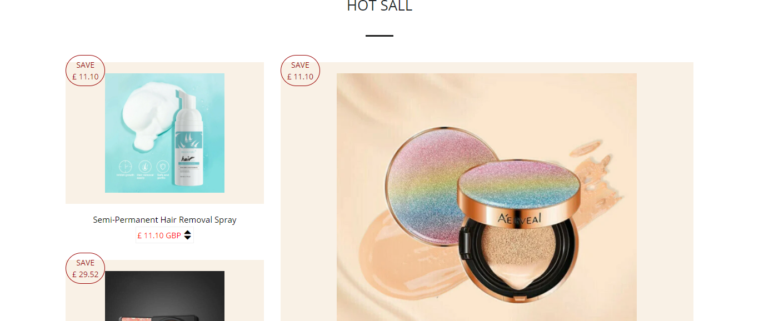Click the black divider line under HOT SALL

point(379,36)
